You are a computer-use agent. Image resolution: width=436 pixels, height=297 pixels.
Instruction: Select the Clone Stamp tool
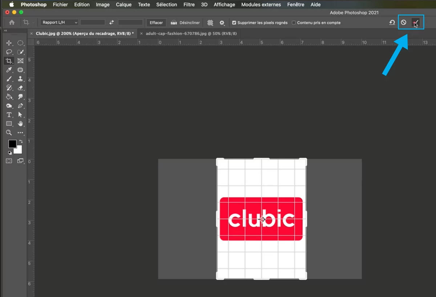click(x=20, y=79)
